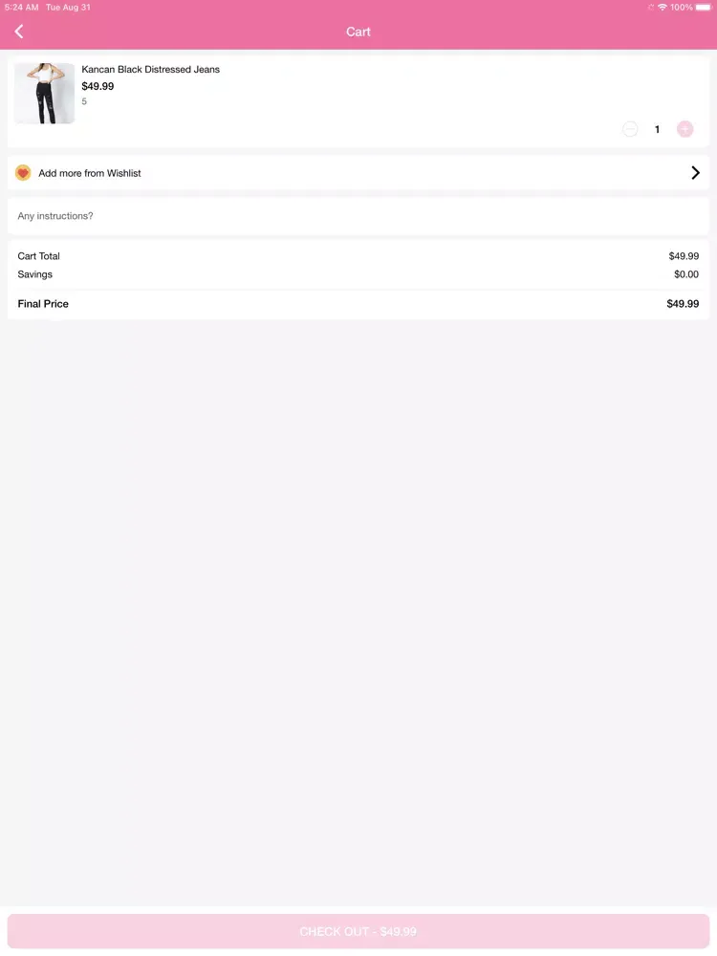Tap the quantity number of jeans
717x956 pixels.
coord(657,129)
